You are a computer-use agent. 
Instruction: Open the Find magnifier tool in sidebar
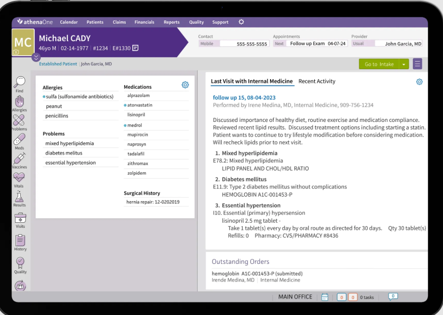coord(20,82)
